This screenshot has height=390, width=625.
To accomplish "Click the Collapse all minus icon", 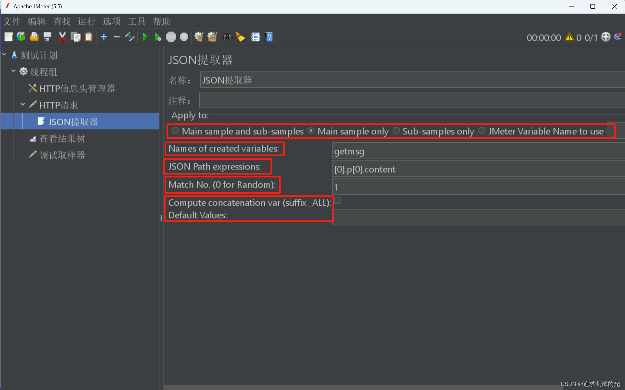I will click(x=117, y=37).
